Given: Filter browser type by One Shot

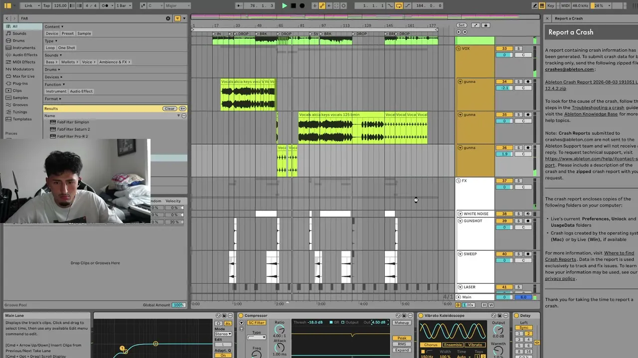Looking at the screenshot, I should [x=66, y=48].
